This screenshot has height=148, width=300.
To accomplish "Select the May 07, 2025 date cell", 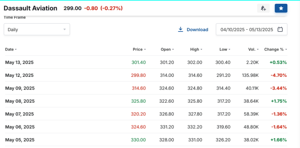I will [x=19, y=114].
